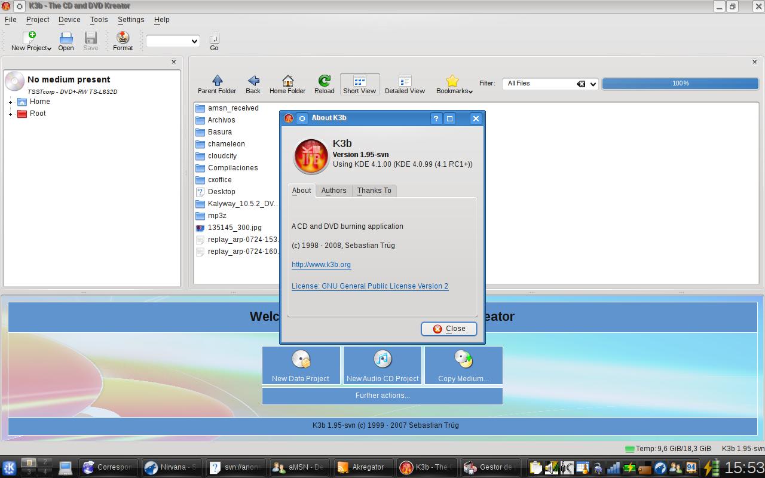Click the Close button in About dialog
The width and height of the screenshot is (765, 478).
[x=449, y=329]
